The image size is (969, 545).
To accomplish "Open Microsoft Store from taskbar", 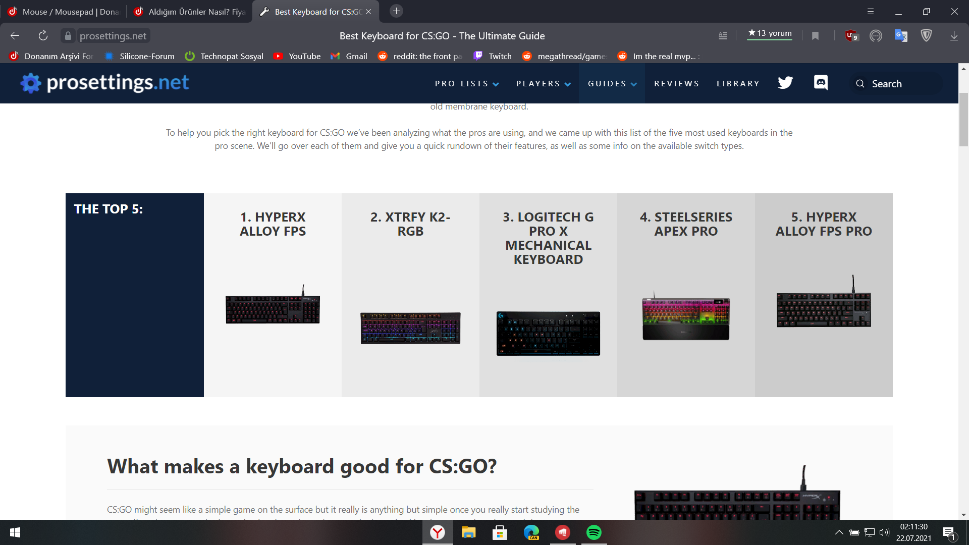I will coord(500,532).
